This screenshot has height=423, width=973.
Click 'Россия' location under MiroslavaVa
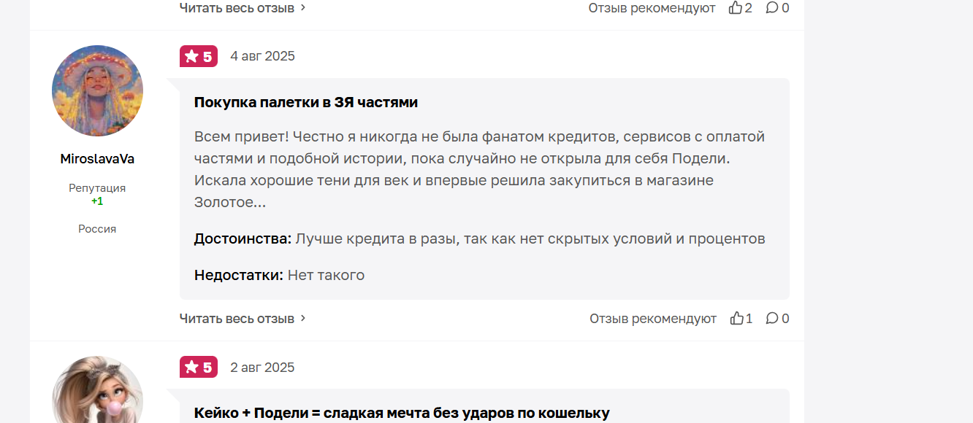tap(97, 229)
